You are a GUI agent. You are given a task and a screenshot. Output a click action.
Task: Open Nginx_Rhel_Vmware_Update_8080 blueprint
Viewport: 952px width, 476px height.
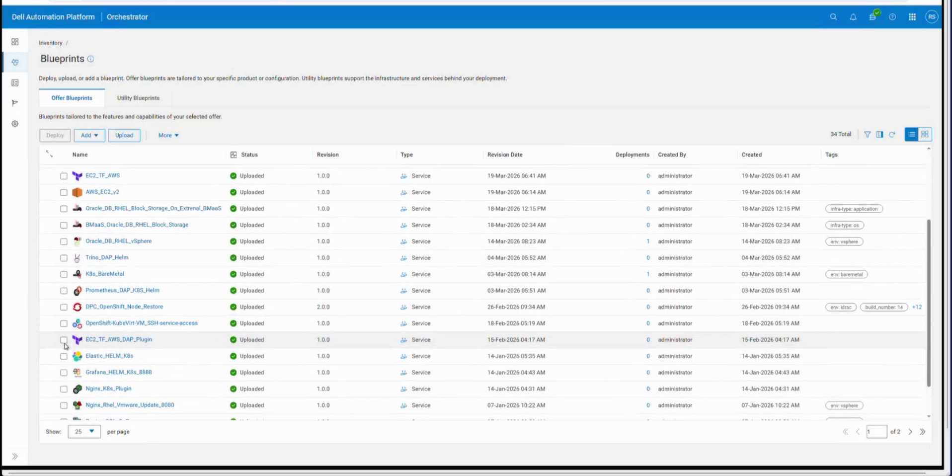pos(130,405)
